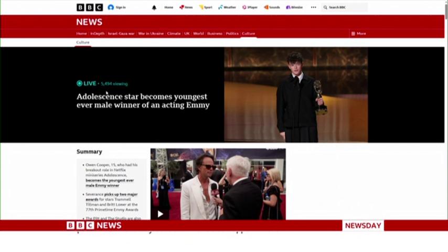Open Bitesize from top navigation

pyautogui.click(x=294, y=7)
